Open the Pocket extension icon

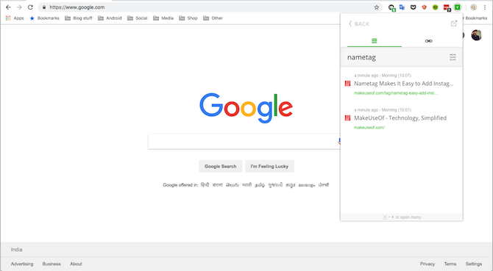pos(413,7)
